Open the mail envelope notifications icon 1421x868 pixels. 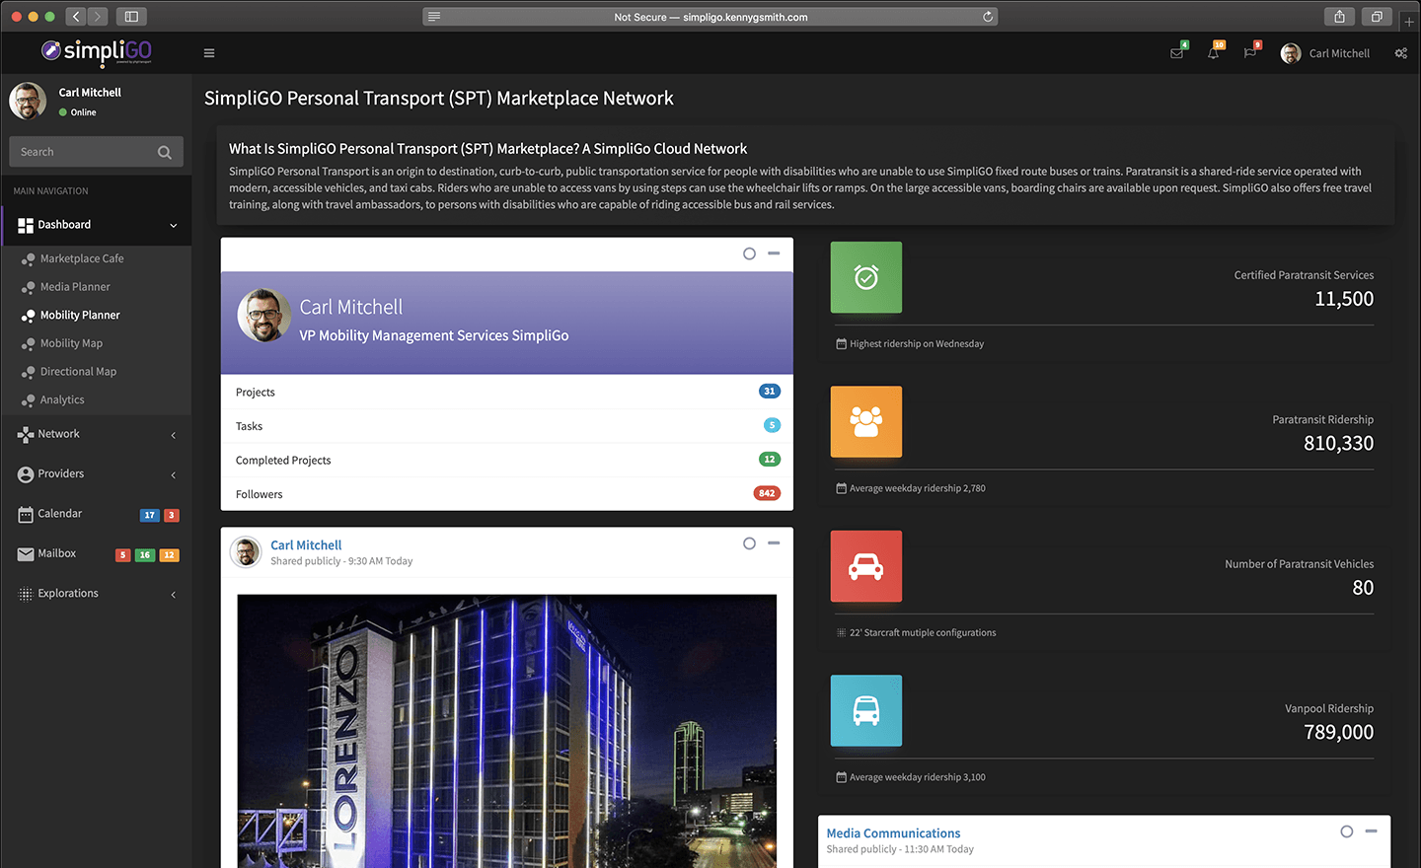tap(1177, 53)
